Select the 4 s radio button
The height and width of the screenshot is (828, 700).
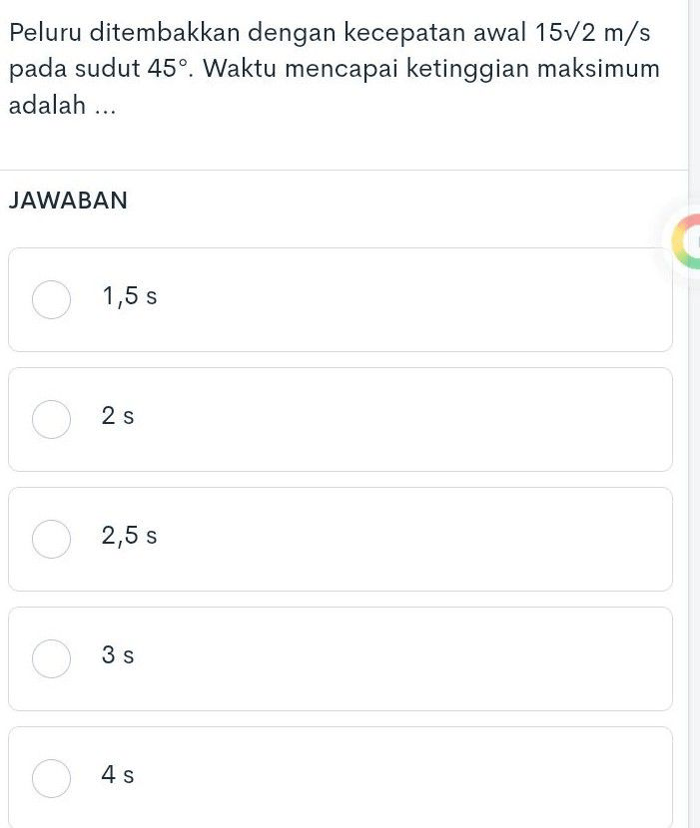tap(52, 777)
